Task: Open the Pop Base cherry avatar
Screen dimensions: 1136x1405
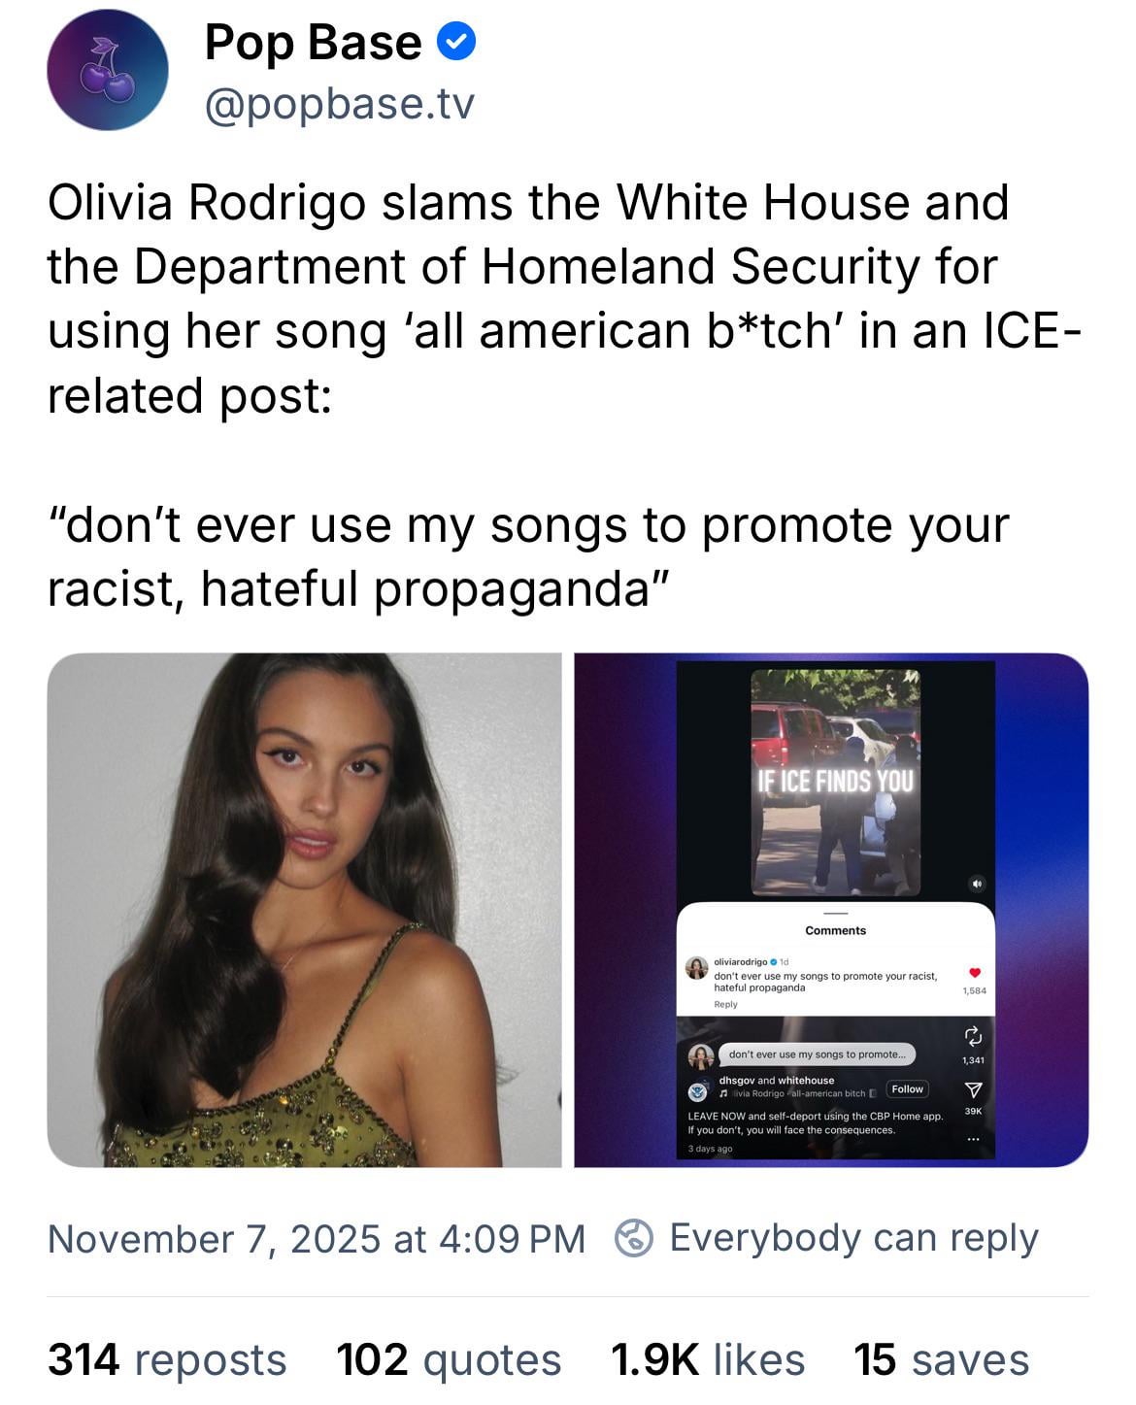Action: [108, 70]
